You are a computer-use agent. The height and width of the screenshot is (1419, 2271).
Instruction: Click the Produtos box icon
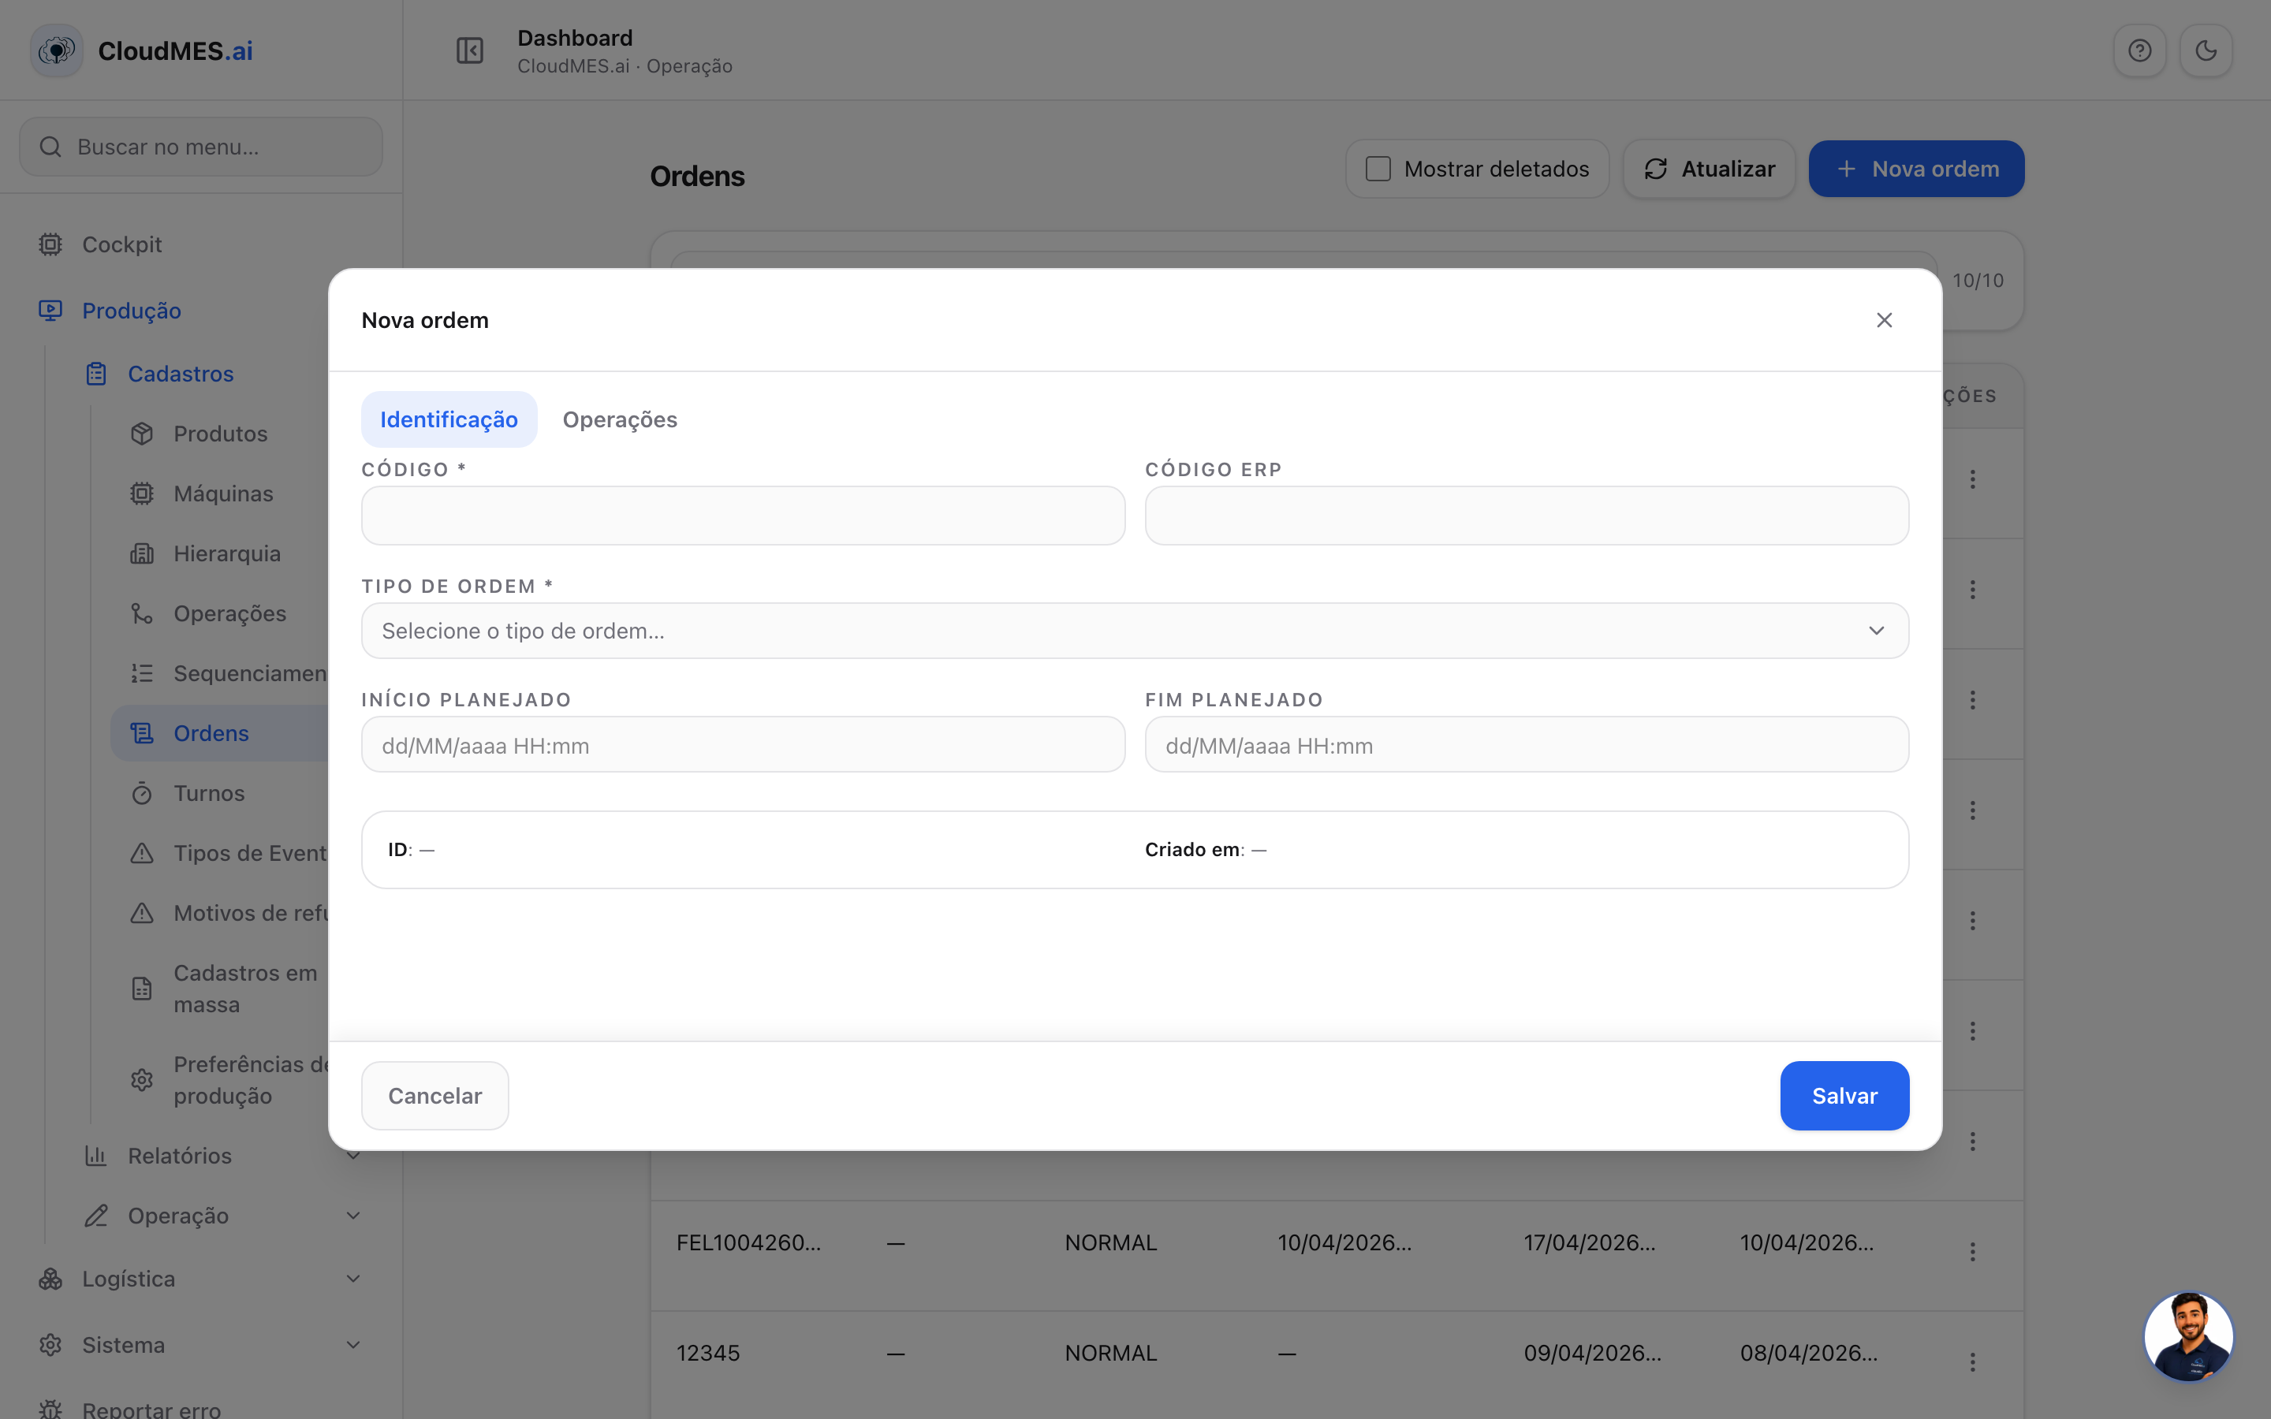pos(142,434)
